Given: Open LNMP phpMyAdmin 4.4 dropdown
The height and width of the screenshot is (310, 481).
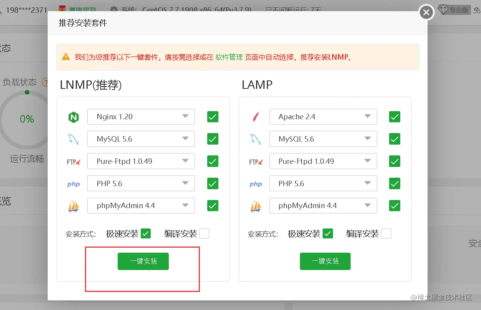Looking at the screenshot, I should pos(141,206).
